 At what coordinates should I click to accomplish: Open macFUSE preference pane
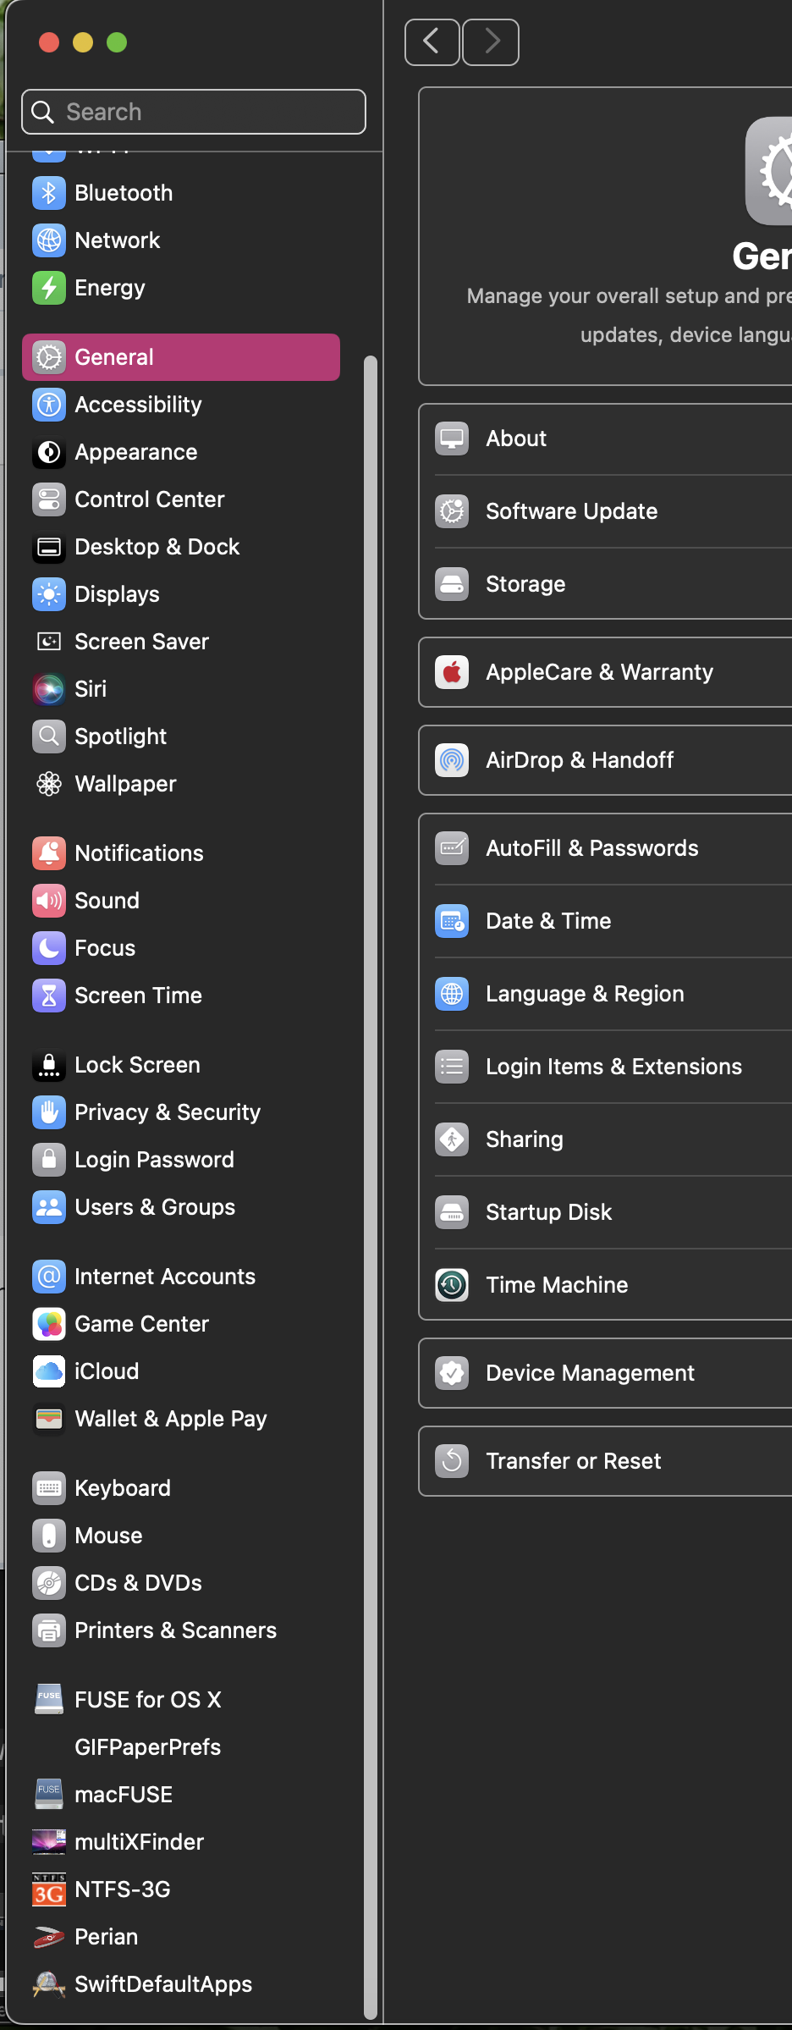click(181, 1795)
